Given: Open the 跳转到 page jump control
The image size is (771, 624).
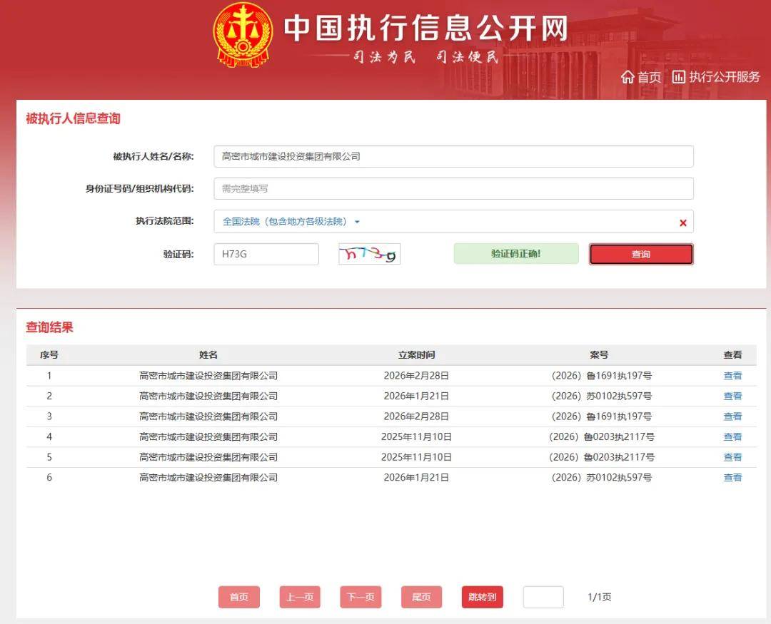Looking at the screenshot, I should click(x=482, y=597).
